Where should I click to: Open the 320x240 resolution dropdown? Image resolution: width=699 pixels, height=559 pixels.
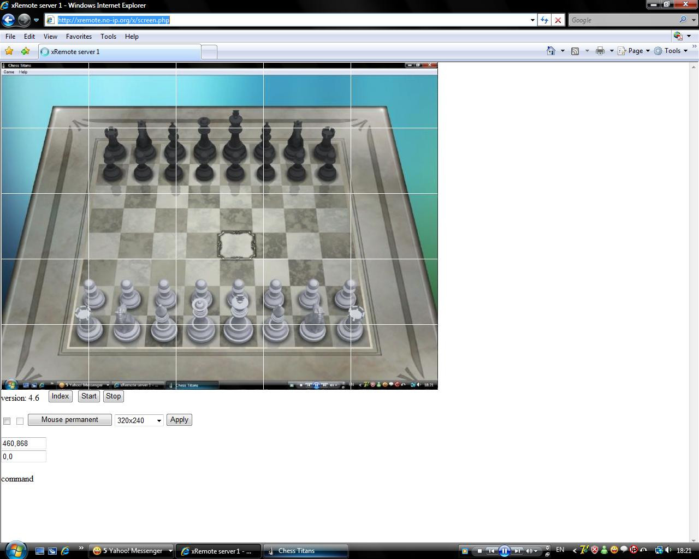click(139, 420)
